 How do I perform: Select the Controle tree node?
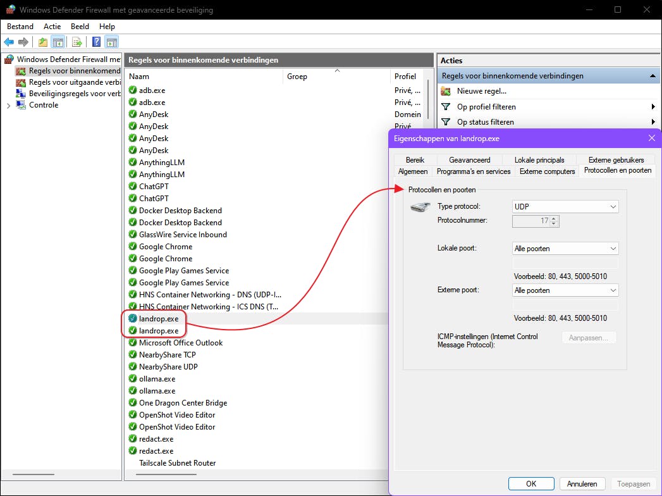click(44, 105)
